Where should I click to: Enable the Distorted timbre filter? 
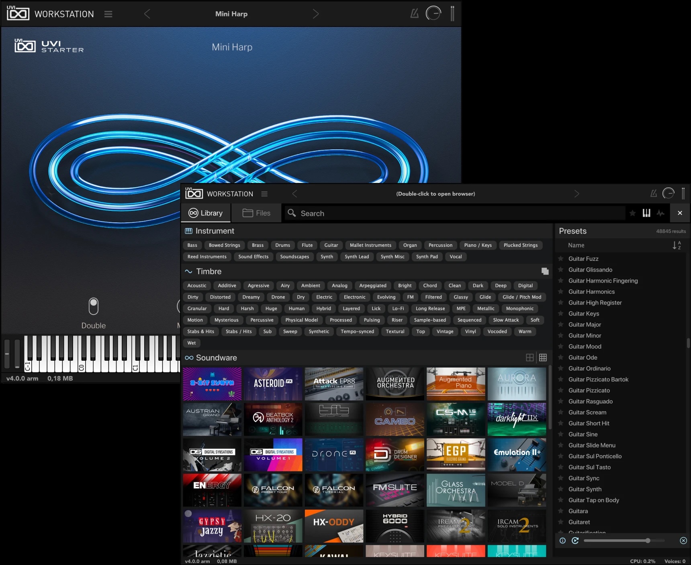tap(220, 297)
